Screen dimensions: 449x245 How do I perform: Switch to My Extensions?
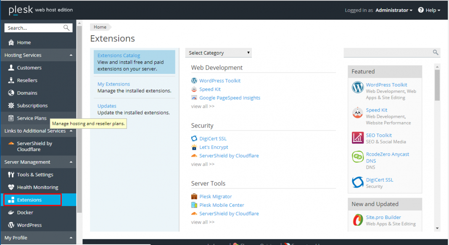pos(114,84)
